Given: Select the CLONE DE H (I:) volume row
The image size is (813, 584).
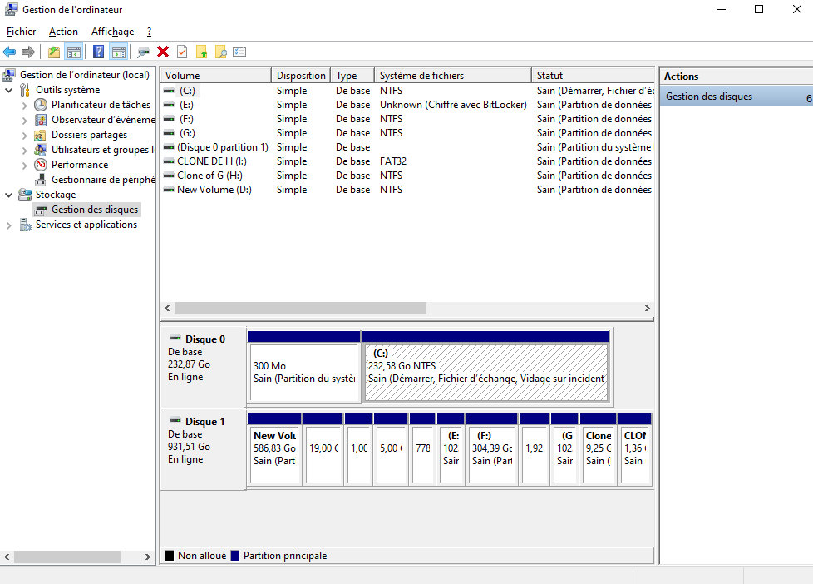Looking at the screenshot, I should point(211,161).
